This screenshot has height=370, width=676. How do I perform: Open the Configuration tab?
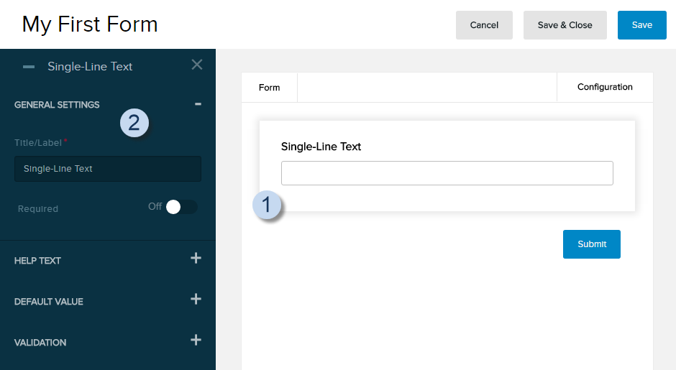pos(605,87)
